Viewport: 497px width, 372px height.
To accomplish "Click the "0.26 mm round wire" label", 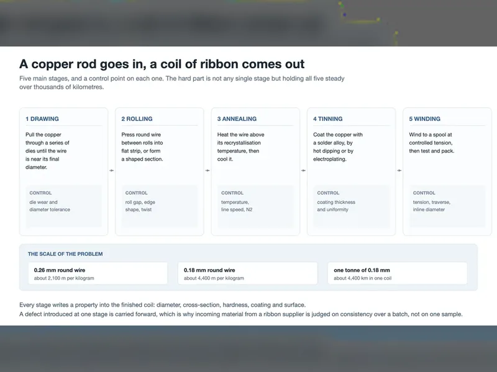I will [60, 270].
